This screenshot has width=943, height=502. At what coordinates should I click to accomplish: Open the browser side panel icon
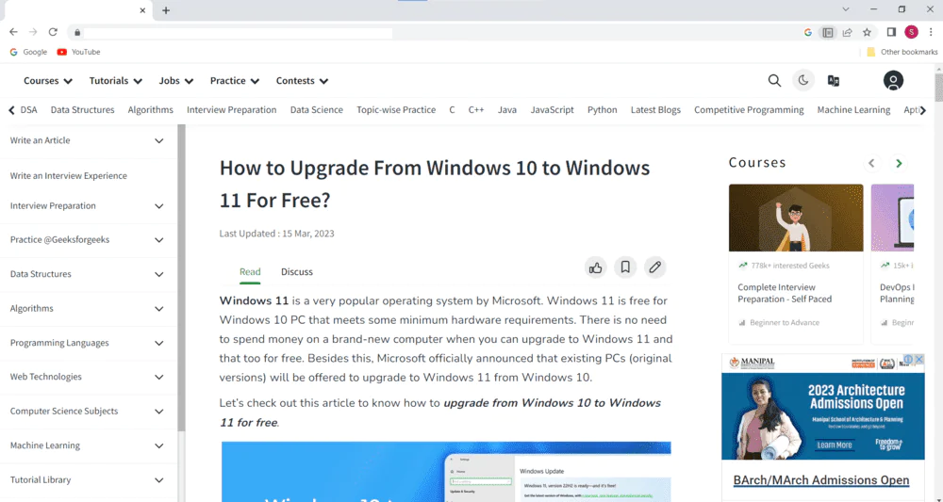(891, 32)
